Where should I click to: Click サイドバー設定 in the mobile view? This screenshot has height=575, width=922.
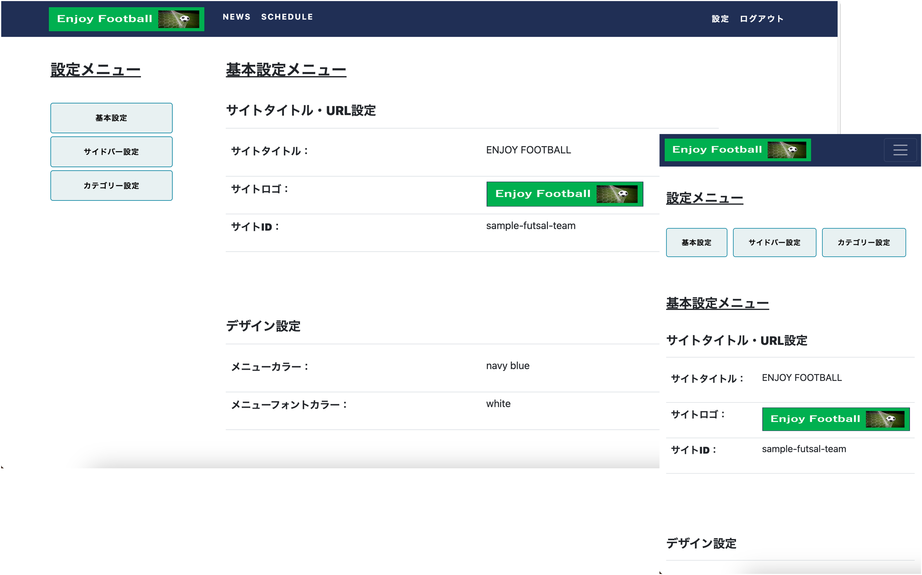point(774,242)
